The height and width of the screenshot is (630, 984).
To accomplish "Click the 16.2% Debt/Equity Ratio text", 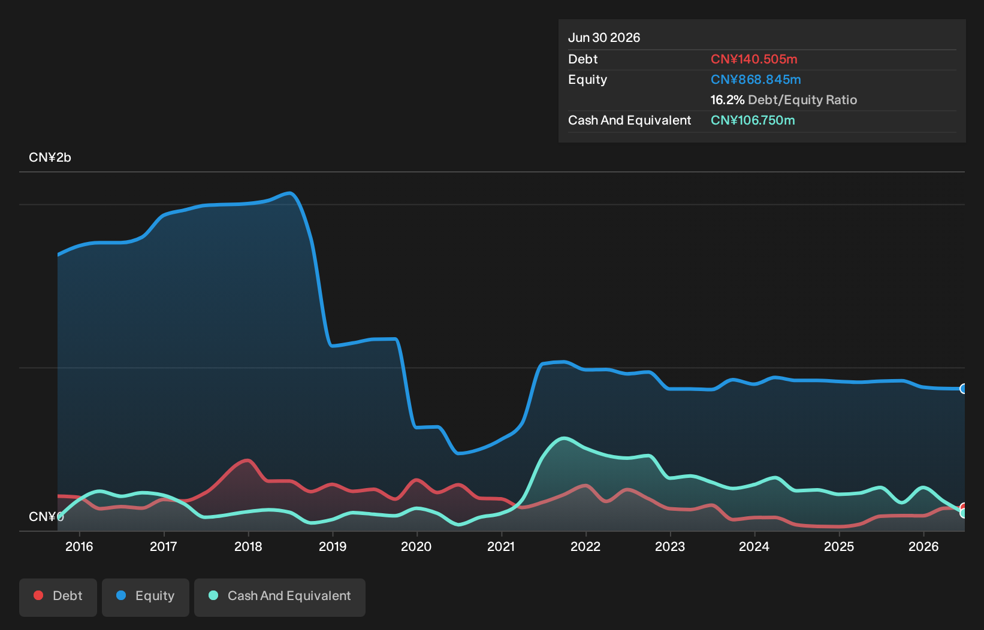I will pos(784,100).
